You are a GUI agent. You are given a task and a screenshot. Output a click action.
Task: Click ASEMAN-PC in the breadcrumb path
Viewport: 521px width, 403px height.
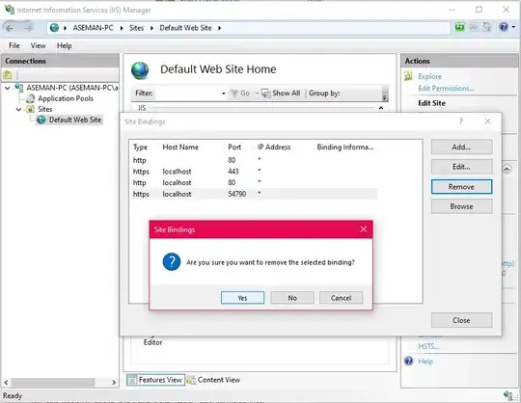point(93,28)
